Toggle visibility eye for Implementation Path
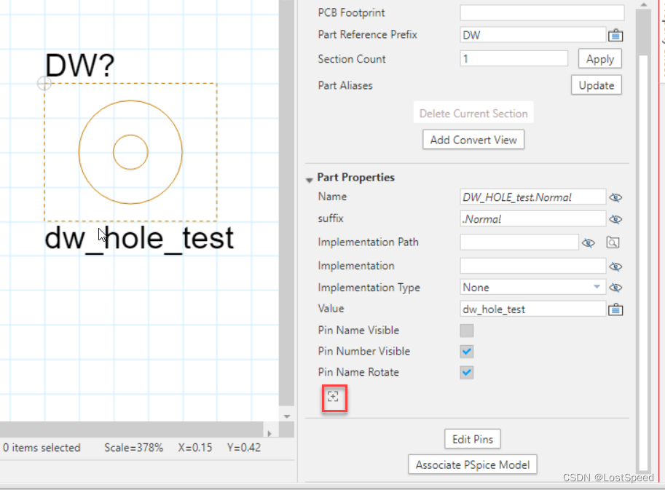This screenshot has width=665, height=490. point(589,242)
